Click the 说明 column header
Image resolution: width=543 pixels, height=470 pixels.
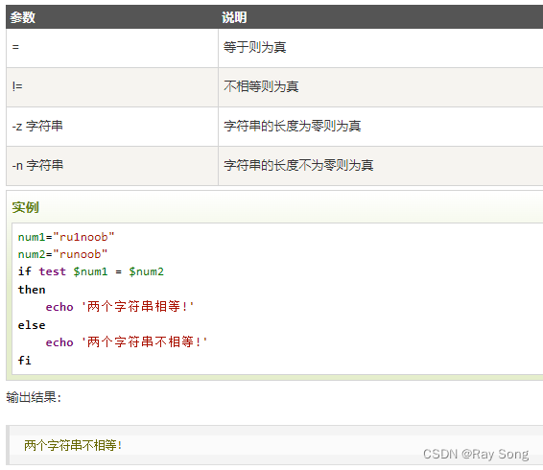tap(381, 17)
